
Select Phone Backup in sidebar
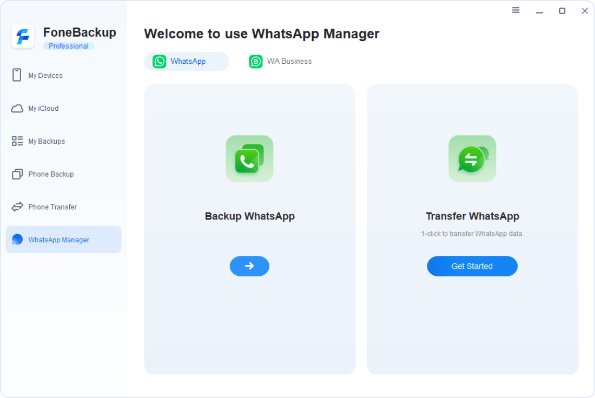click(63, 174)
